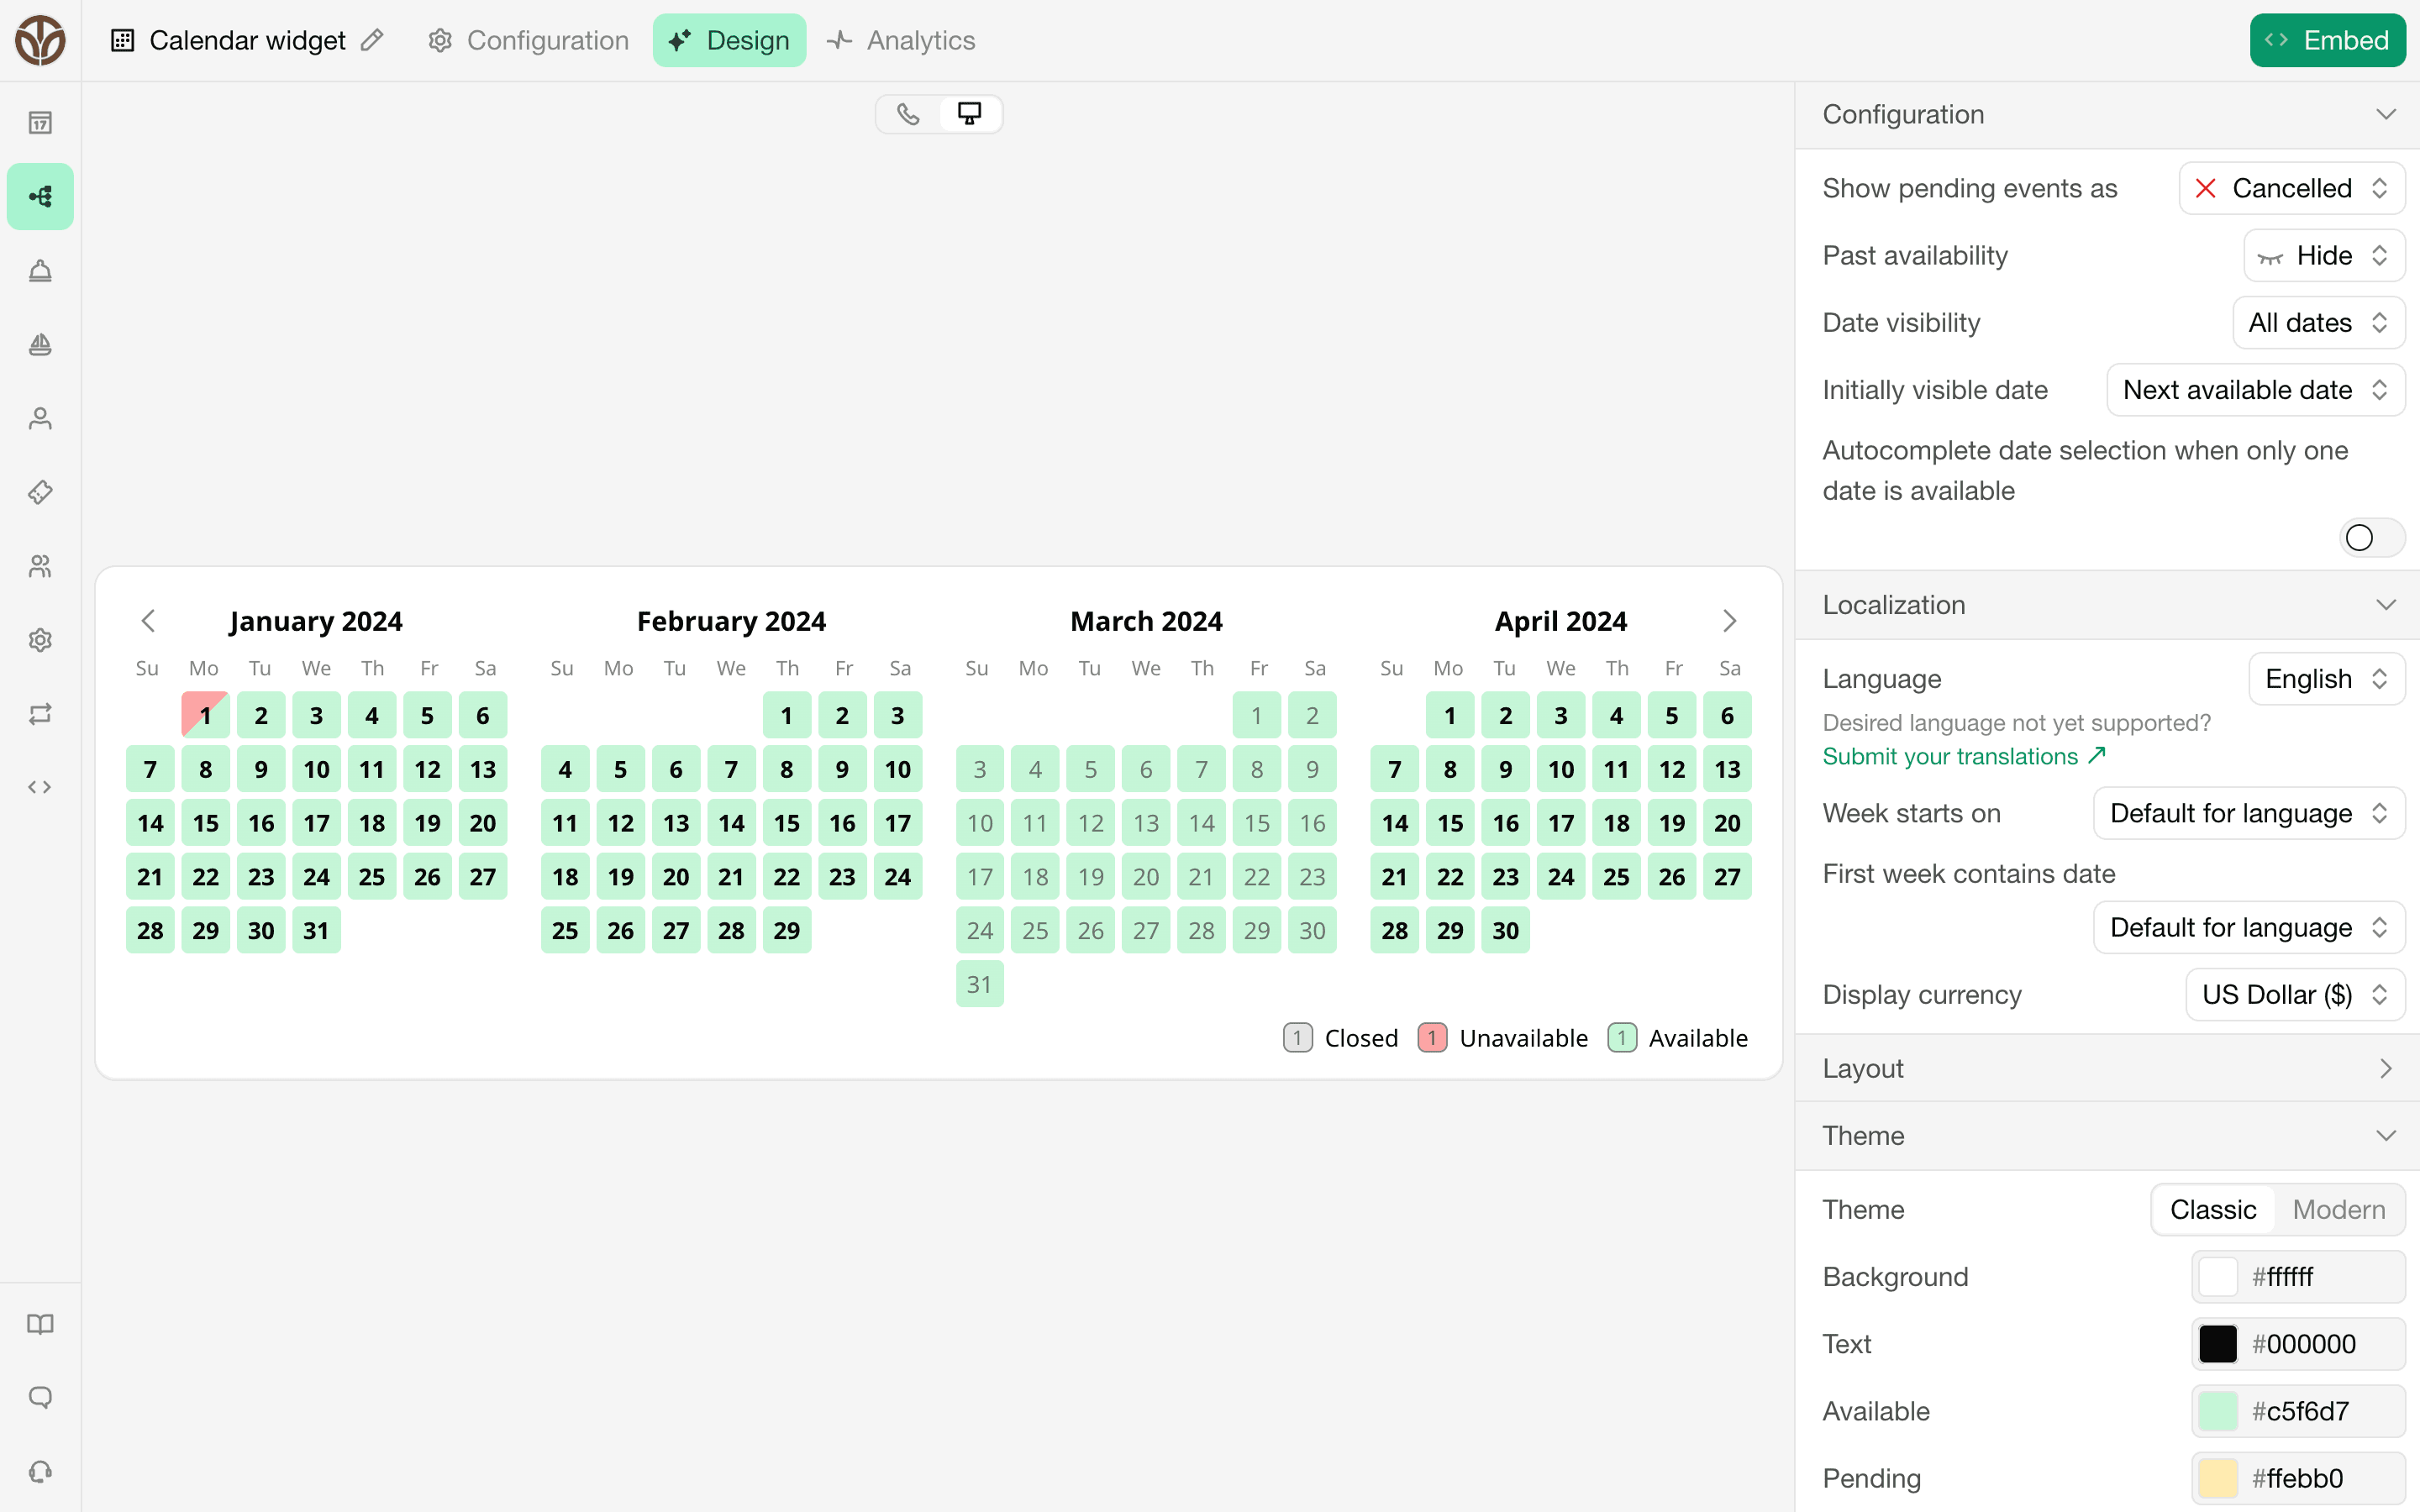Switch to mobile phone preview icon
Screen dimensions: 2420x1512
coord(908,114)
